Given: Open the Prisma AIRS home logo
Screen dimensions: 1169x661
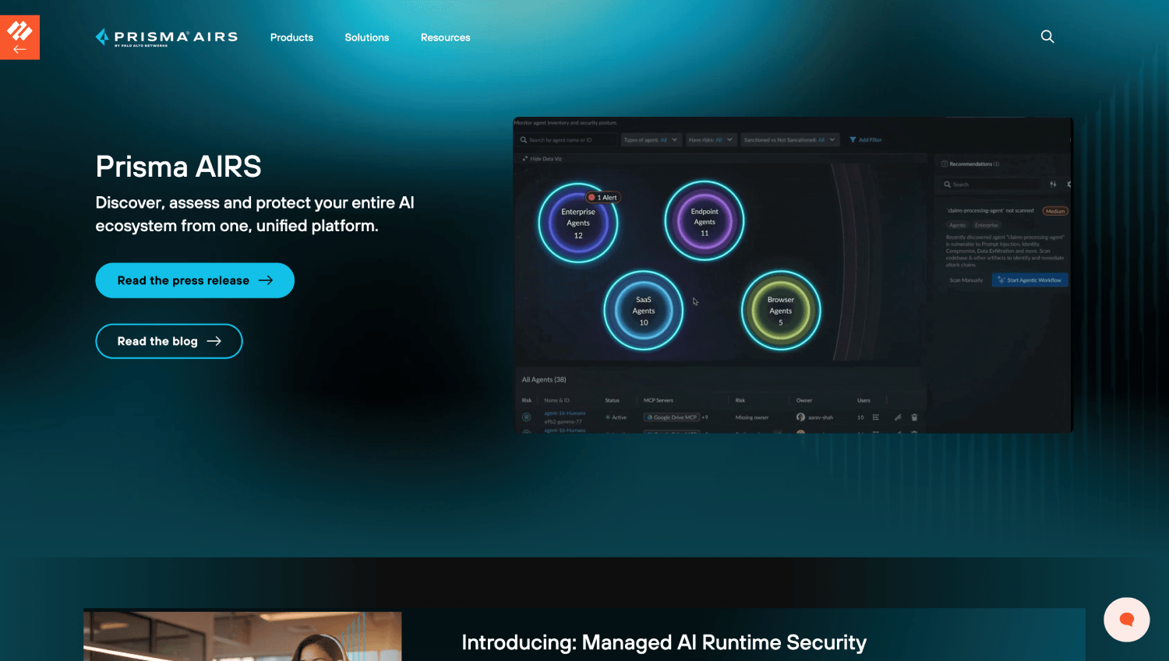Looking at the screenshot, I should click(x=167, y=37).
